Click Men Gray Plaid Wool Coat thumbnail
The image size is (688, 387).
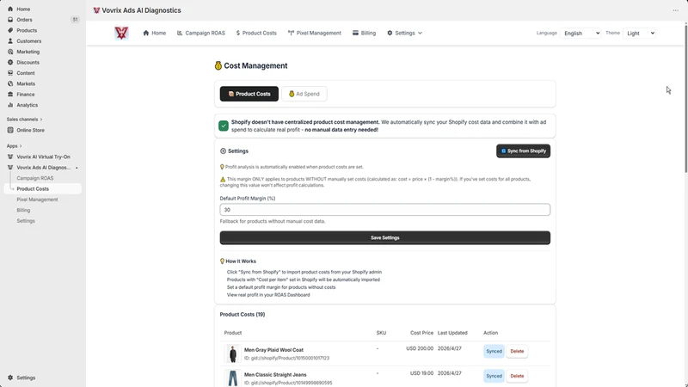tap(232, 353)
